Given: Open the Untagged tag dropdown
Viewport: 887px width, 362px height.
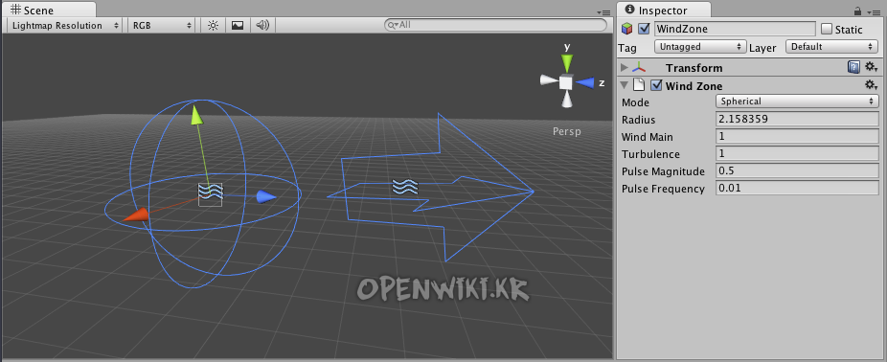Looking at the screenshot, I should click(700, 47).
